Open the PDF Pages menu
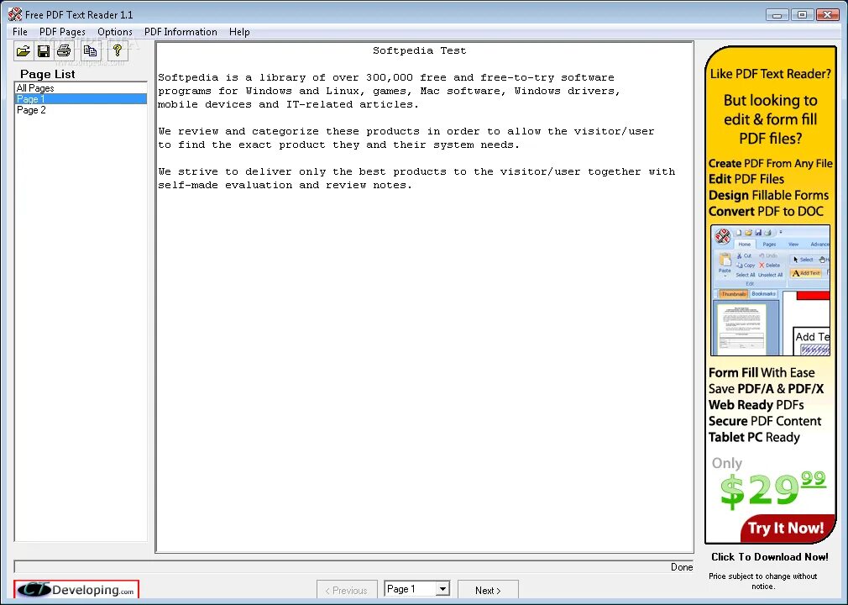The image size is (848, 605). point(62,32)
